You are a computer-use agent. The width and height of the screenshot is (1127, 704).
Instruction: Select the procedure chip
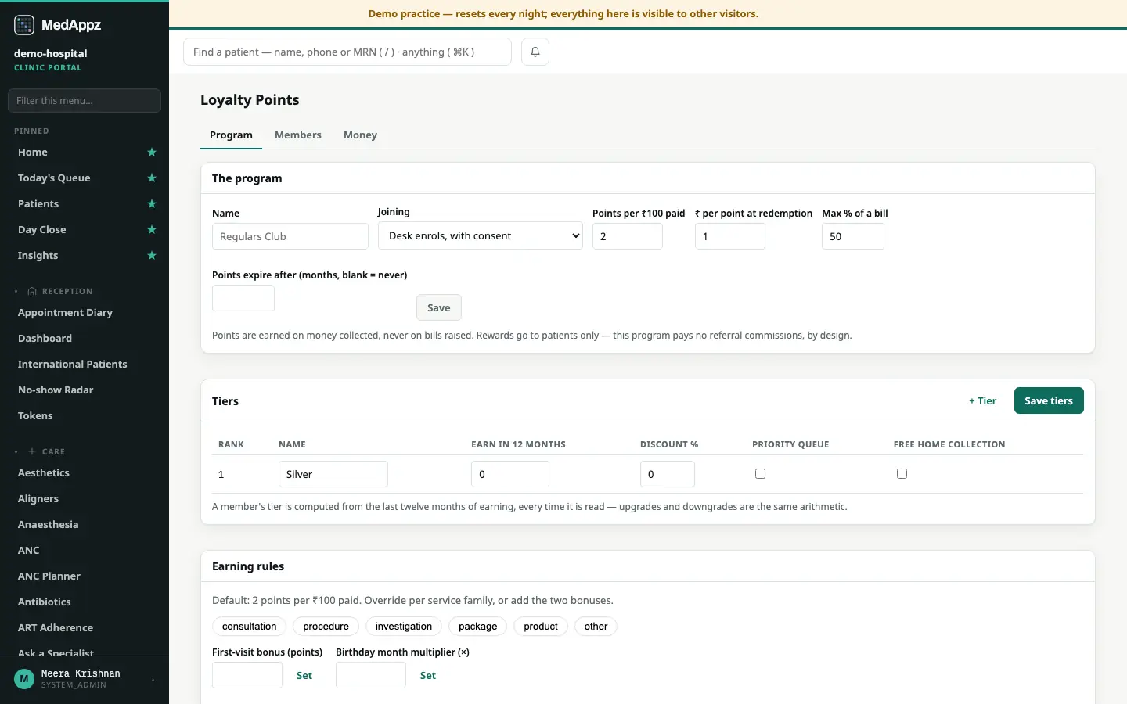click(x=326, y=627)
